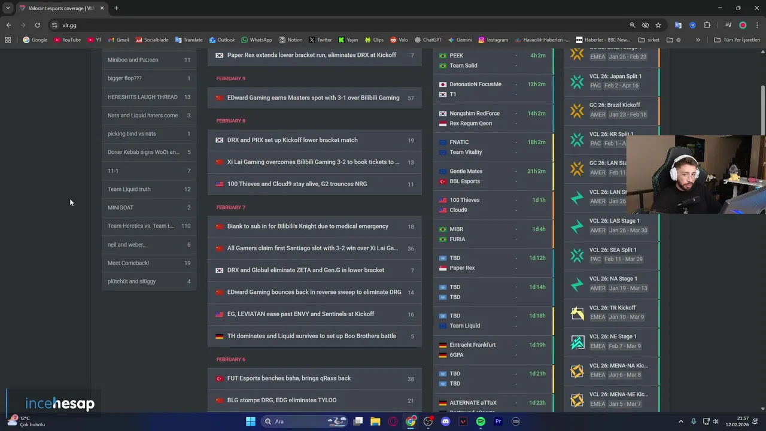Click the VCL 26: NE Stage 1 event icon
This screenshot has width=766, height=431.
tap(577, 342)
